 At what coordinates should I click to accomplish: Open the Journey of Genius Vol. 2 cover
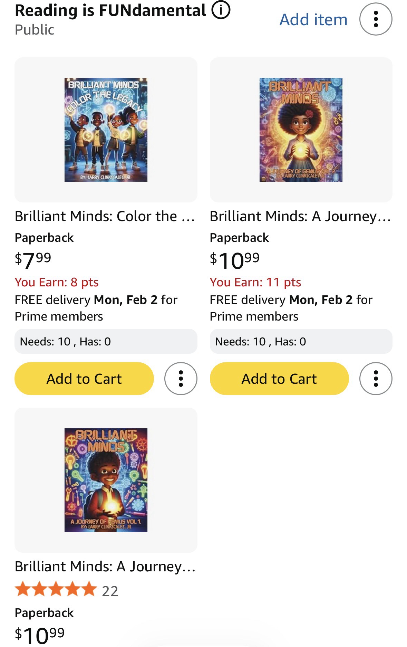(301, 130)
